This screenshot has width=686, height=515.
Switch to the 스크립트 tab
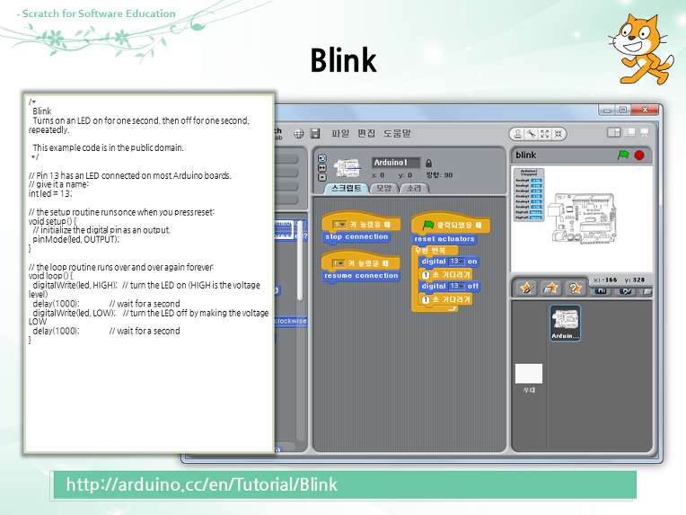(346, 189)
